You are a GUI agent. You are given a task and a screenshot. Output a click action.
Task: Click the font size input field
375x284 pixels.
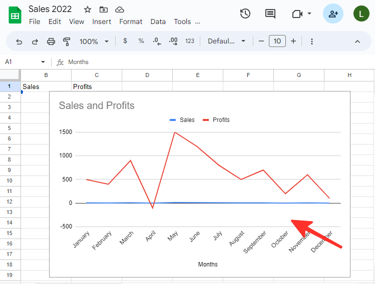(277, 41)
